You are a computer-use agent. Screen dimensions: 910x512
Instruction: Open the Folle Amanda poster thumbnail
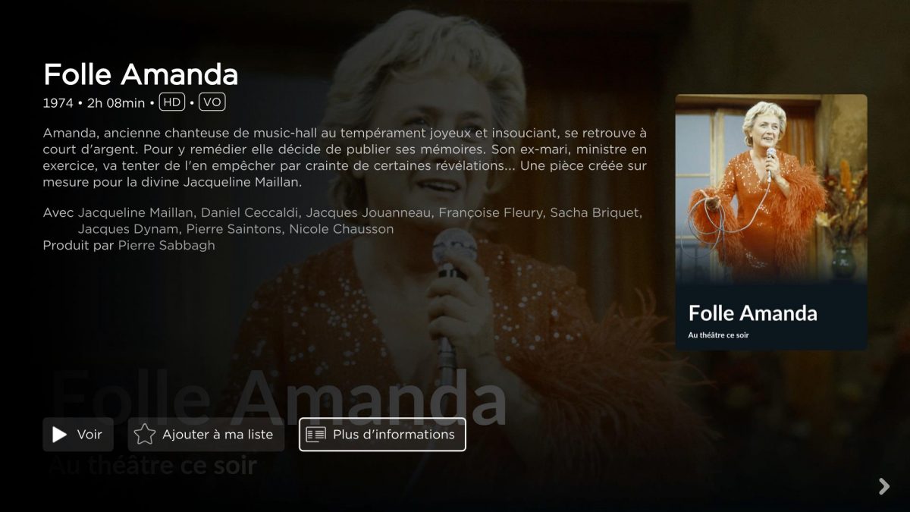click(x=771, y=222)
